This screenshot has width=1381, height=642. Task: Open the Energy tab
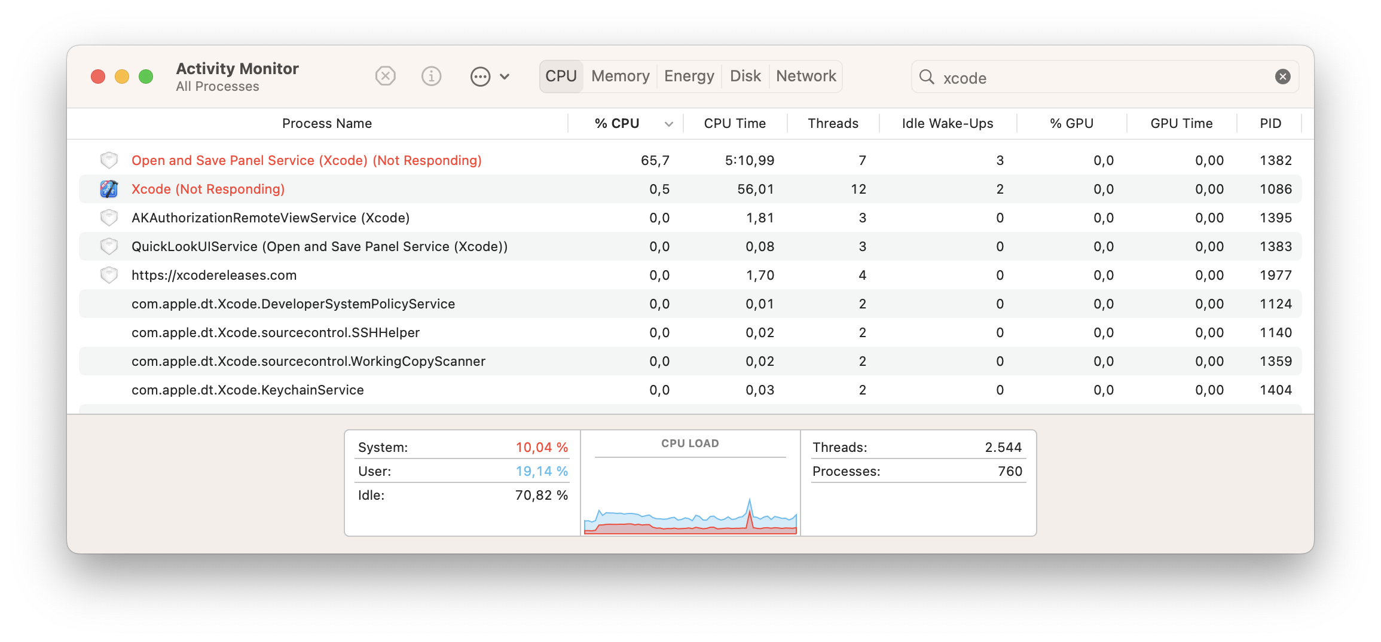[689, 77]
